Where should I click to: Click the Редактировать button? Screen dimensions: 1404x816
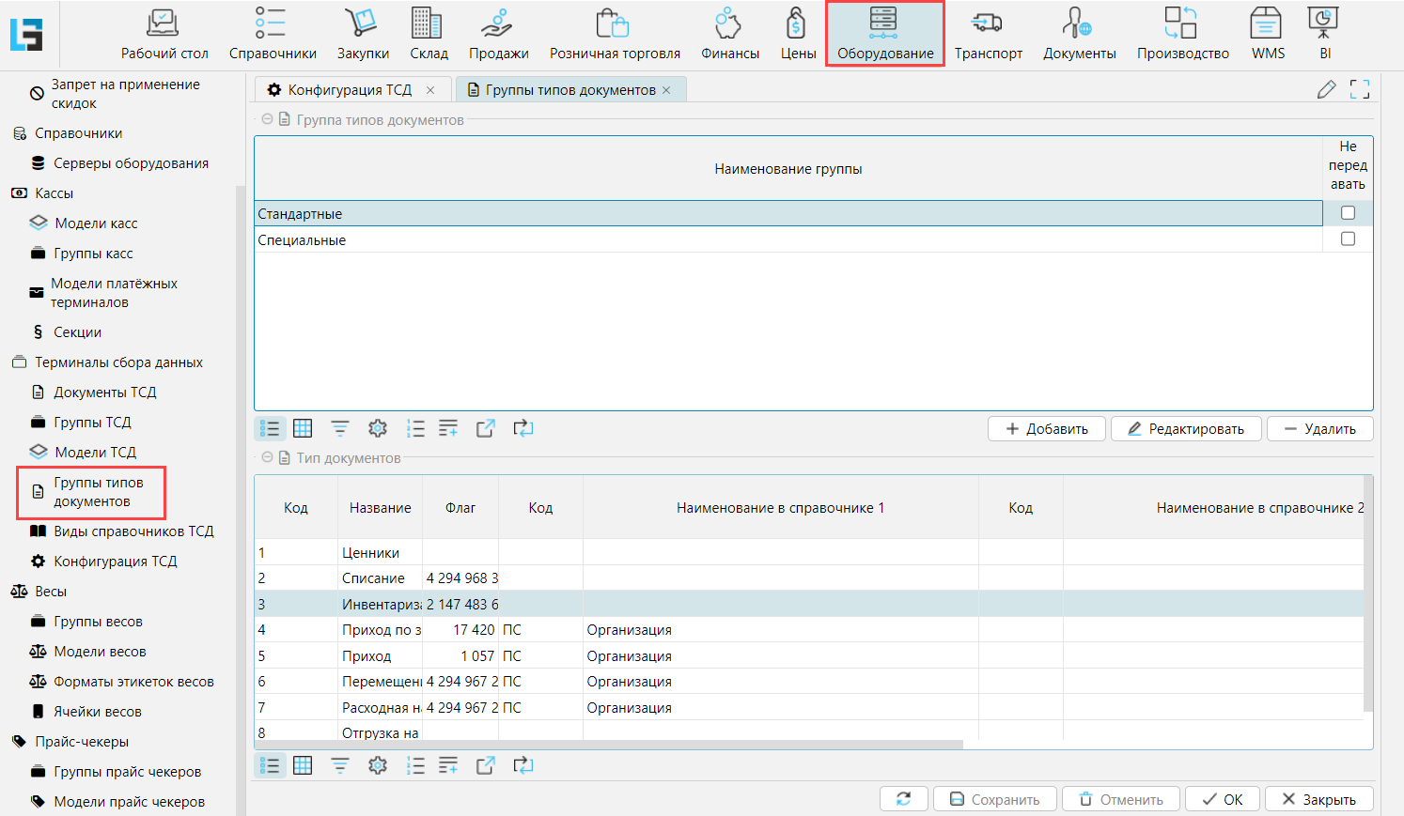[x=1186, y=429]
